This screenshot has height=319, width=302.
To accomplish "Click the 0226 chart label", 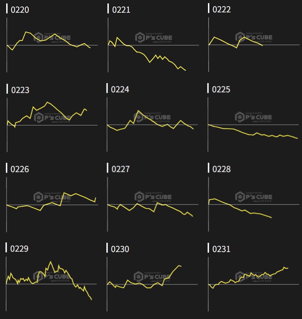I will pyautogui.click(x=20, y=169).
